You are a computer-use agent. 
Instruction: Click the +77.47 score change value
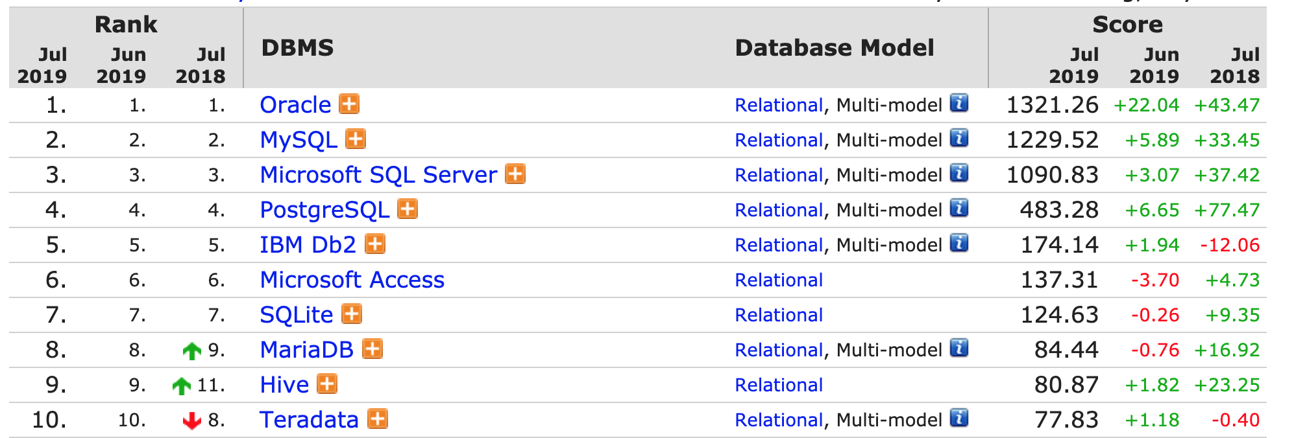(x=1227, y=210)
